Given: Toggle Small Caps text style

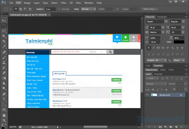Looking at the screenshot, I should pos(163,48).
